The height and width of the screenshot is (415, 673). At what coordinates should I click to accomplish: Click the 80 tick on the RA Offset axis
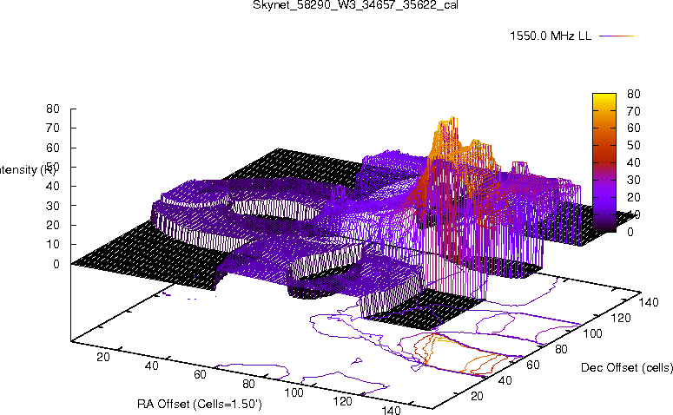point(248,384)
